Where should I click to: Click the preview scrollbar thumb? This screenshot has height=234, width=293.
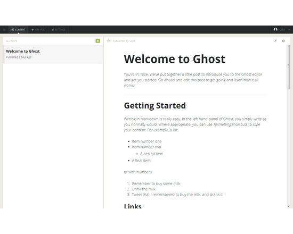click(288, 67)
